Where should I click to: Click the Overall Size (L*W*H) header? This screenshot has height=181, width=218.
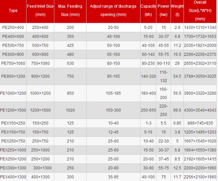[200, 11]
